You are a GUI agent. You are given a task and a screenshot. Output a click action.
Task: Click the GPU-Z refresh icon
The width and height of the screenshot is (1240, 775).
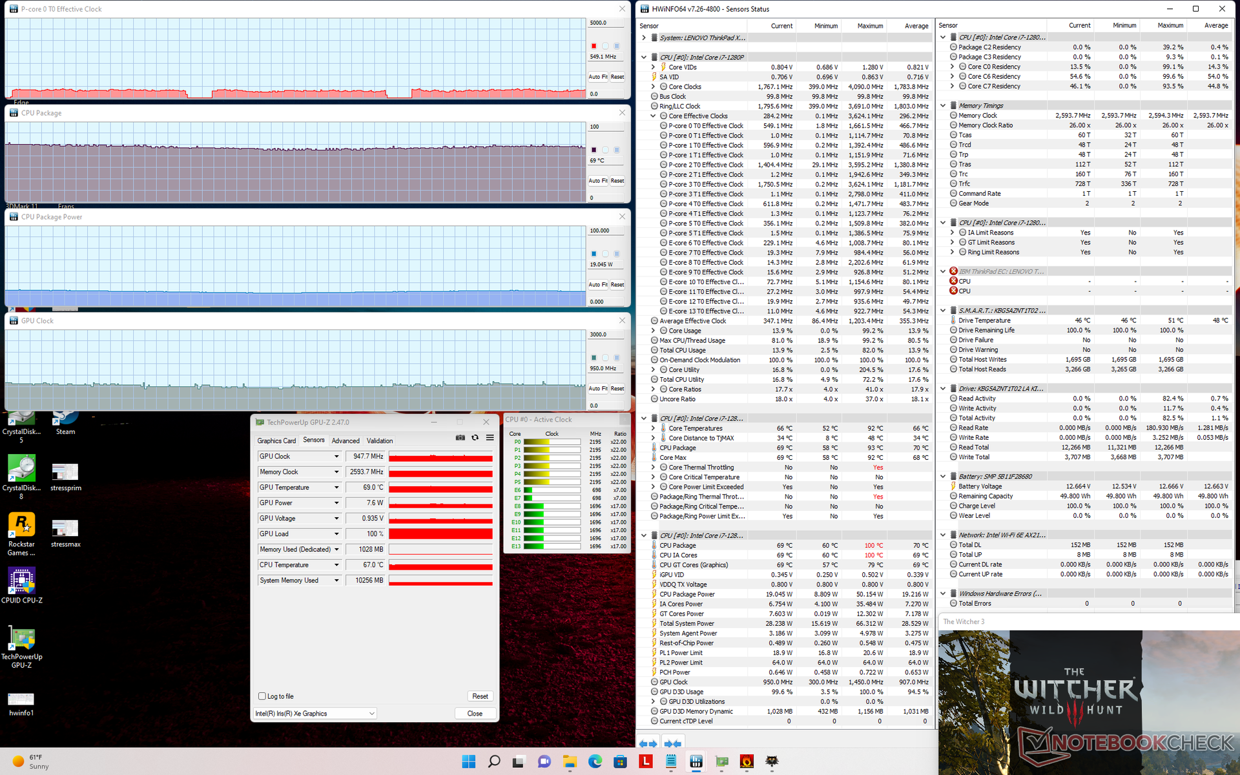(x=475, y=438)
